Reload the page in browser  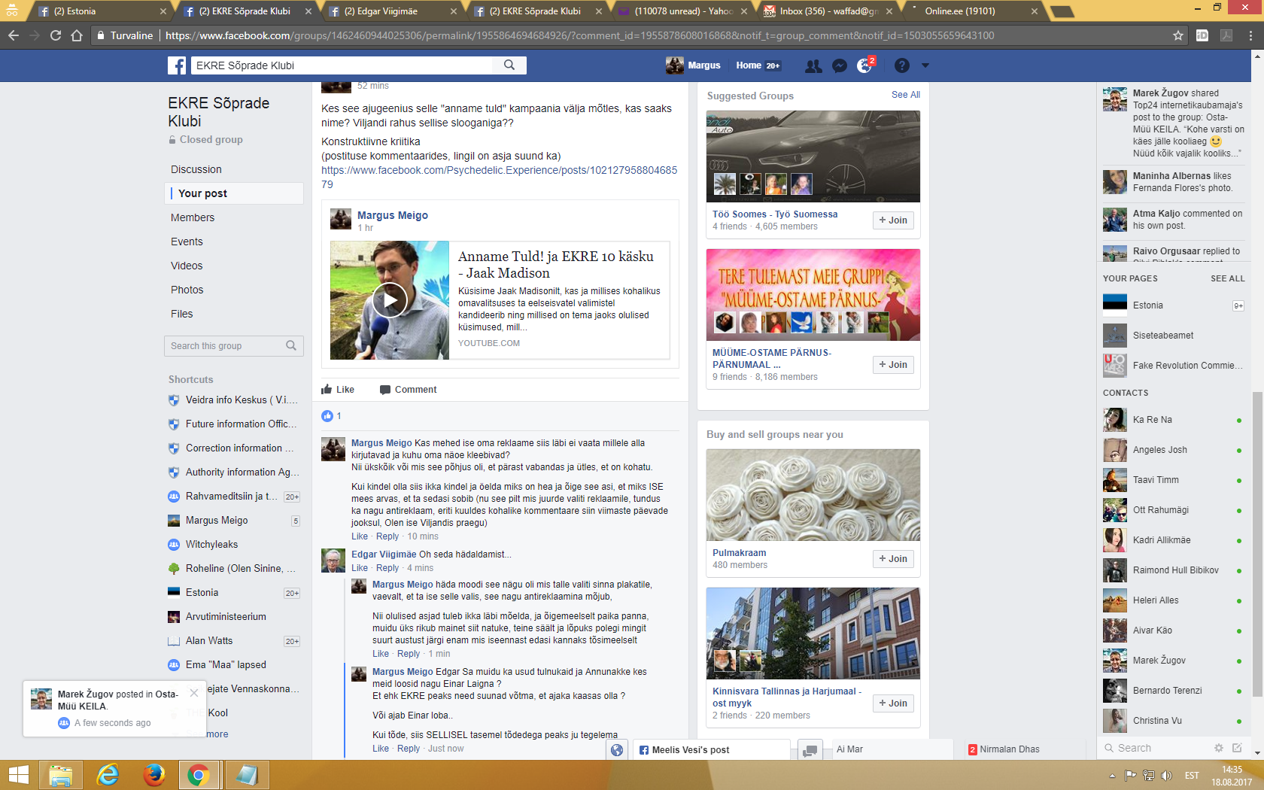tap(56, 35)
